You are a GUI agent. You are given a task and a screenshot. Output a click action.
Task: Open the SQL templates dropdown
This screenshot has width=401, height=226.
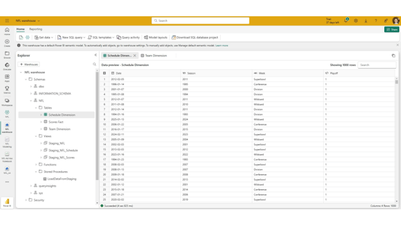click(101, 37)
